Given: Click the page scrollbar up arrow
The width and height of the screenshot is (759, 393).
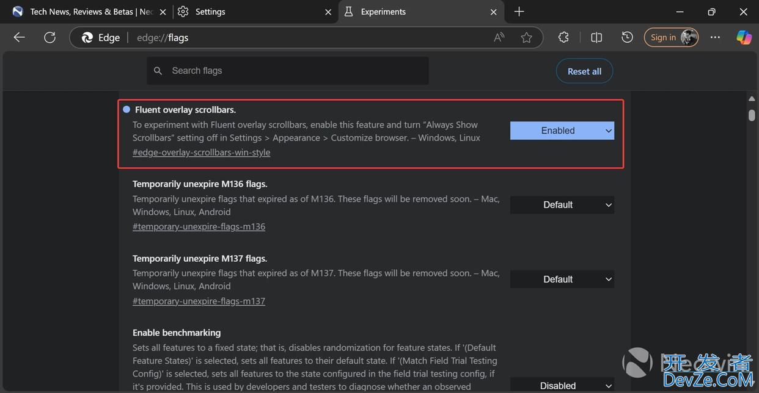Looking at the screenshot, I should [752, 98].
